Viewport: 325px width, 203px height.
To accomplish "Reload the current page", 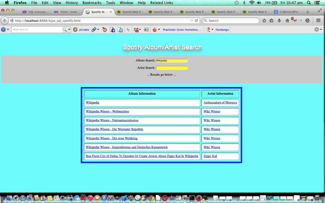I will tap(196, 21).
